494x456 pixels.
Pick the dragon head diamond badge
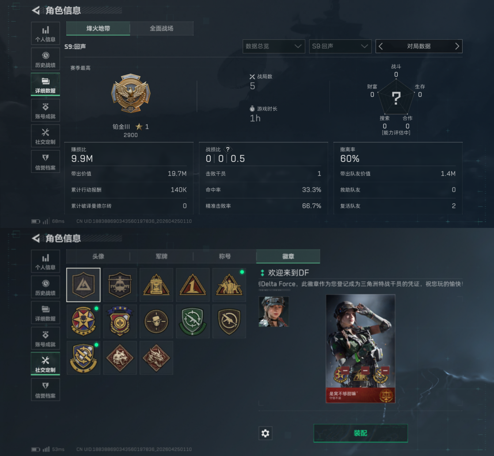pos(156,357)
